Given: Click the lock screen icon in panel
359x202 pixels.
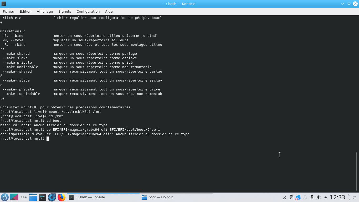Looking at the screenshot, I should tap(349, 195).
